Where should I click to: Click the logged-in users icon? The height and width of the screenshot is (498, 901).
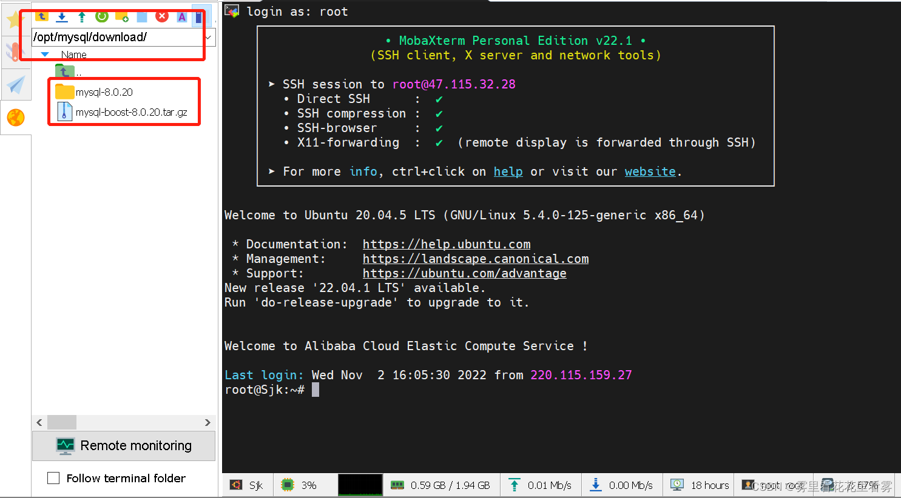click(x=749, y=485)
